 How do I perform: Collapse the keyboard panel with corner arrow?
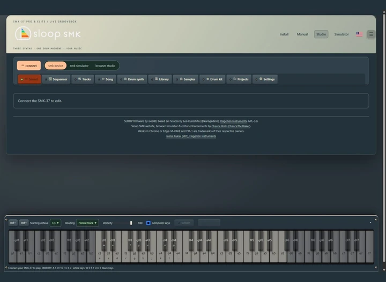pos(370,222)
